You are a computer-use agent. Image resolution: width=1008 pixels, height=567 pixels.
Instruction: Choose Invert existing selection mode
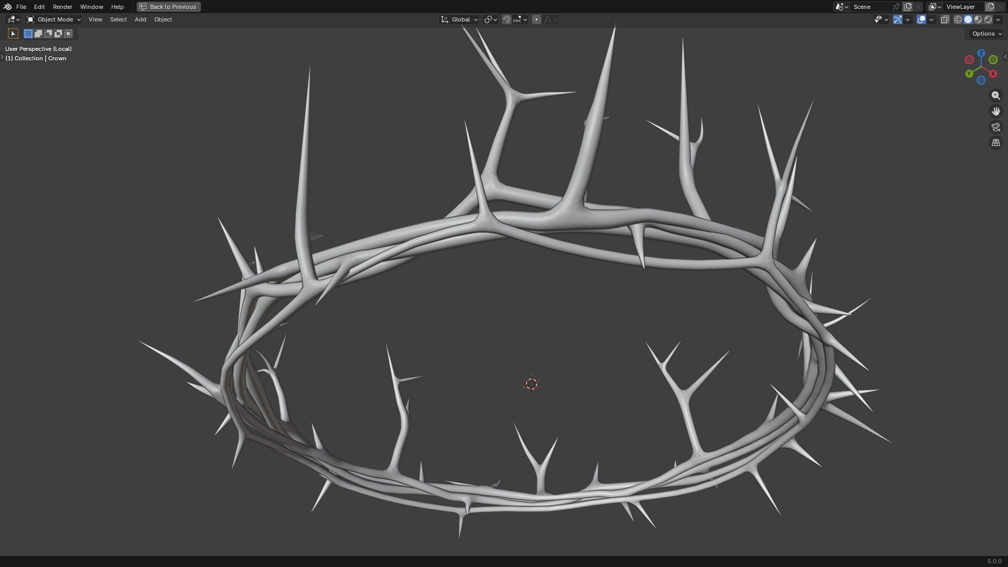pos(58,34)
